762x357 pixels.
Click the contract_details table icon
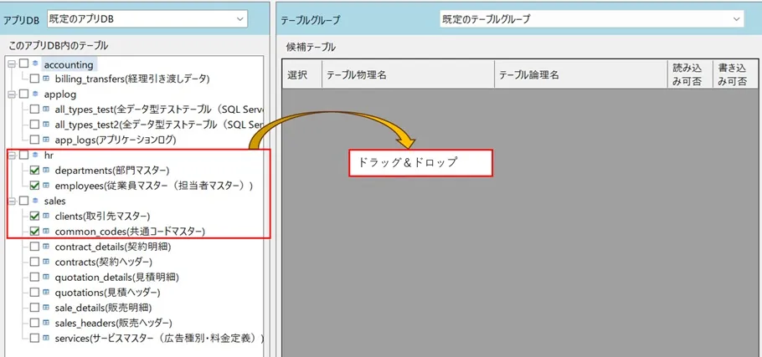pos(46,246)
